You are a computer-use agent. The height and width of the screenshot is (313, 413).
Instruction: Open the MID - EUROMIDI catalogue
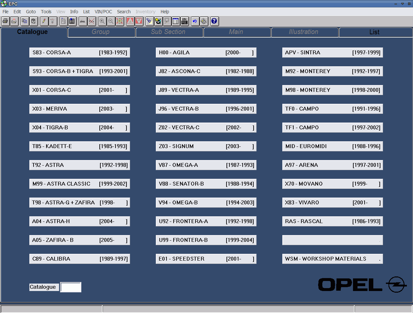[333, 146]
